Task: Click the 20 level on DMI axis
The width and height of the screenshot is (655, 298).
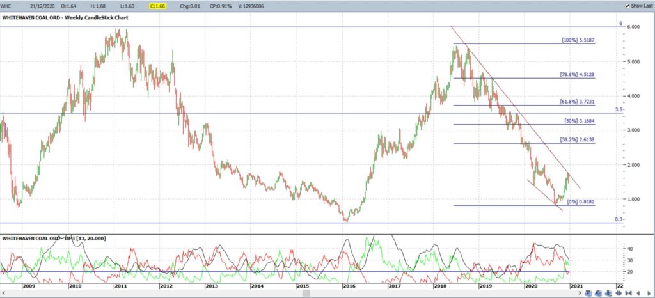Action: pos(631,272)
